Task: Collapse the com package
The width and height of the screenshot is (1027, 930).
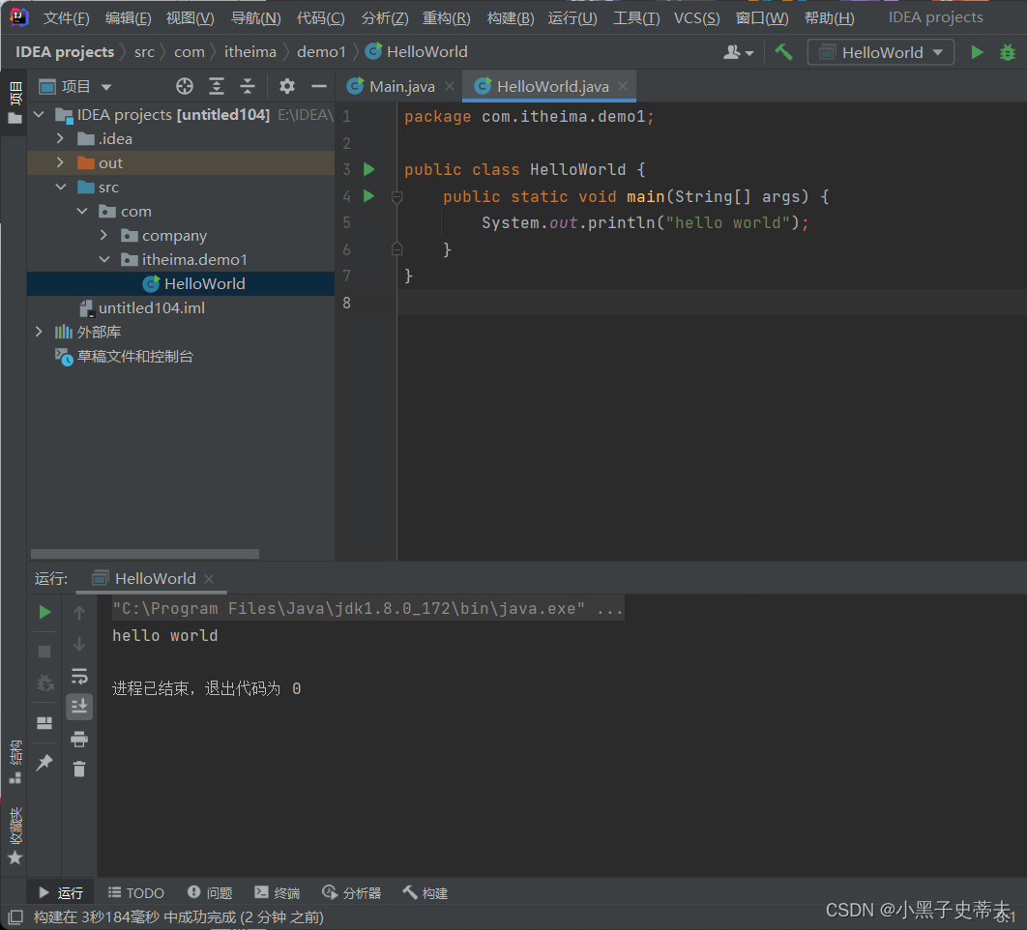Action: (x=82, y=211)
